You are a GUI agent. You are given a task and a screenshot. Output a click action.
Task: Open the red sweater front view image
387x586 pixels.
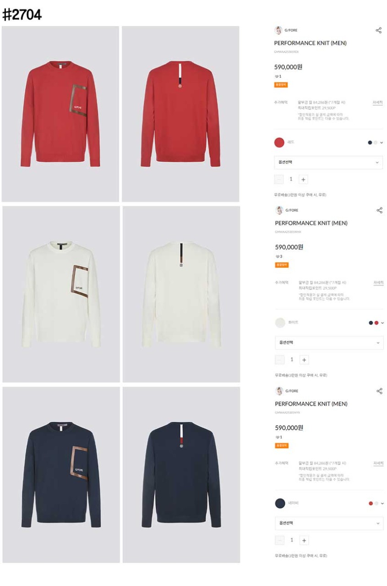[60, 114]
